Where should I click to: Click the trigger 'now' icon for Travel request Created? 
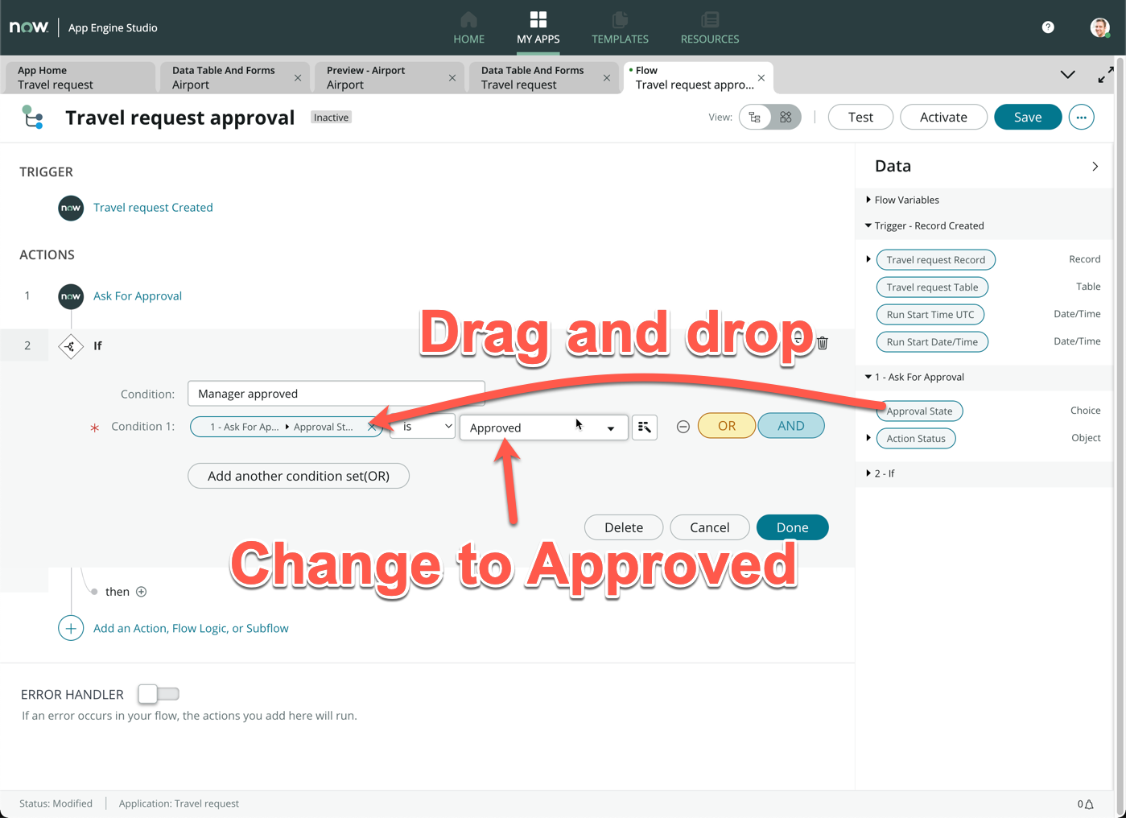[x=71, y=208]
